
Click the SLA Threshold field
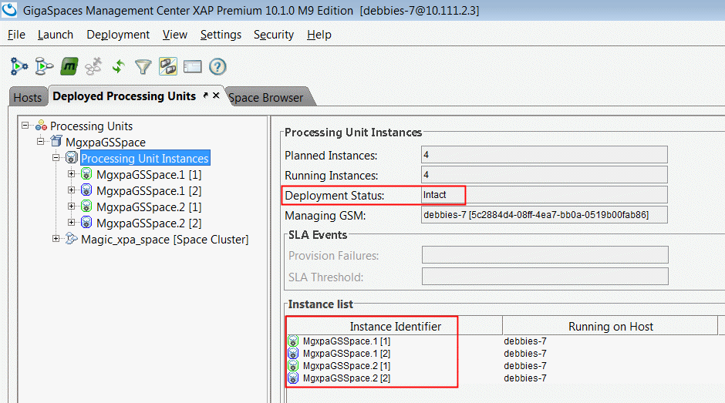click(x=545, y=277)
